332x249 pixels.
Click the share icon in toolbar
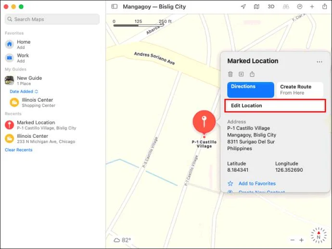(x=324, y=6)
